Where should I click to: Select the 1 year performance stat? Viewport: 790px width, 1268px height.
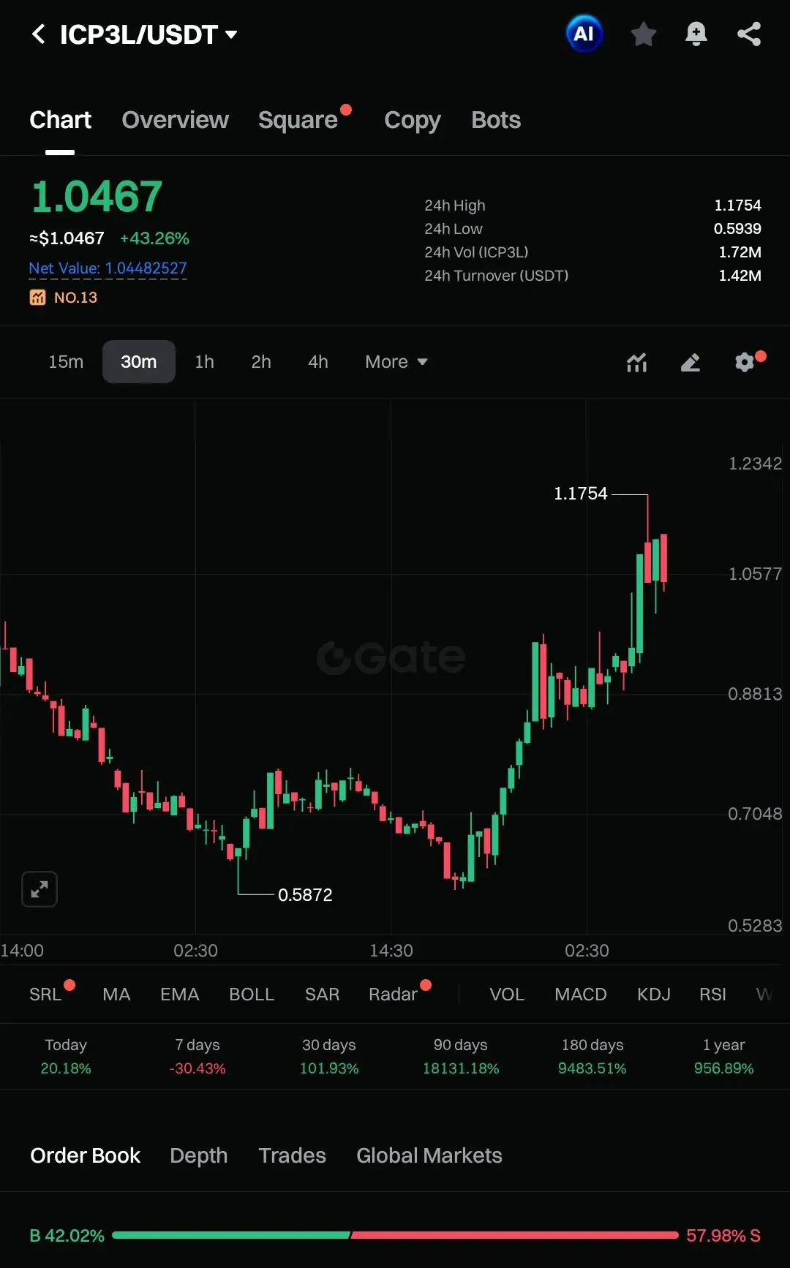point(724,1057)
